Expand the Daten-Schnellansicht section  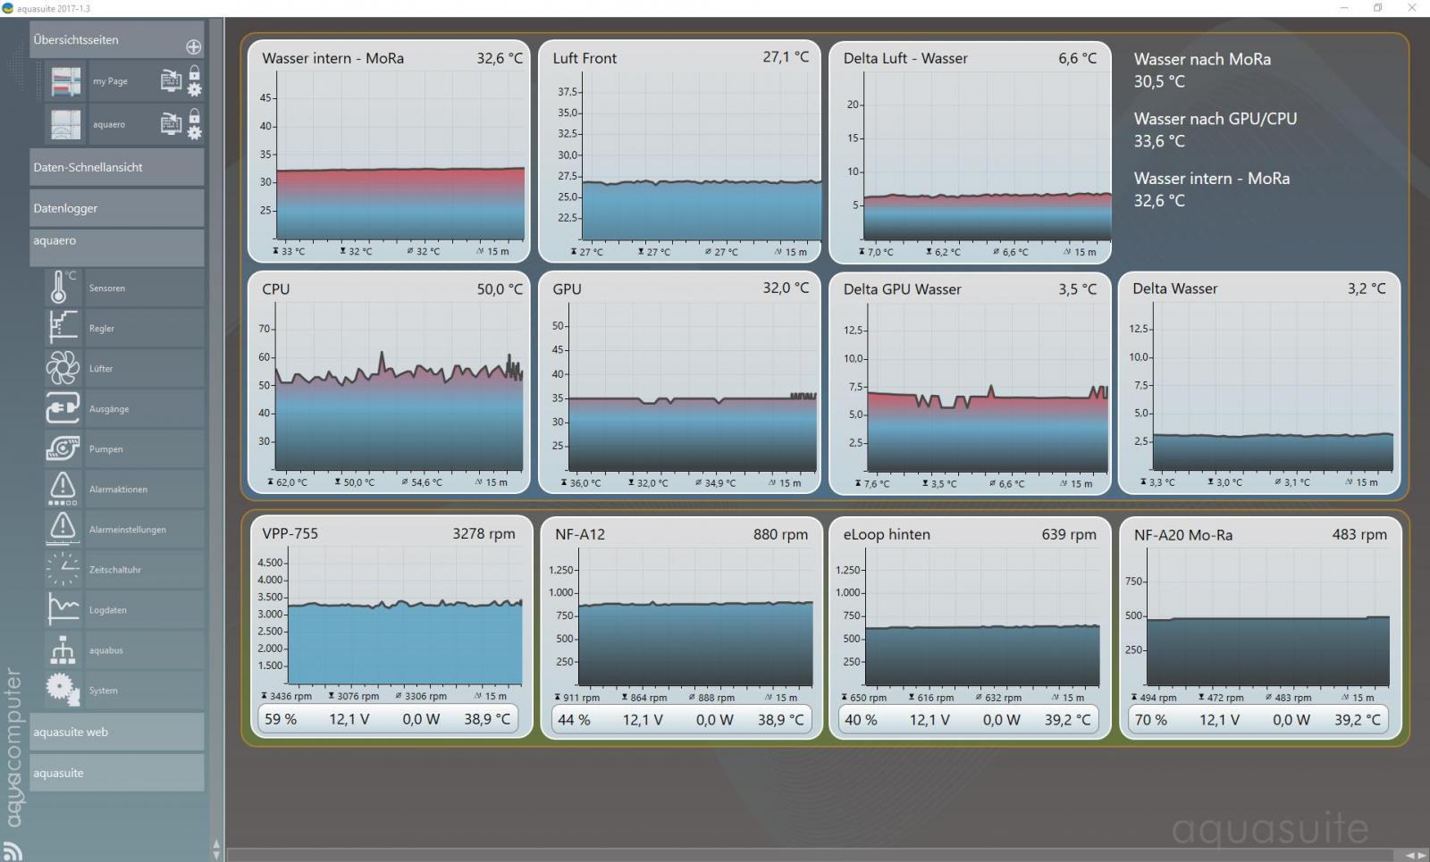click(116, 167)
